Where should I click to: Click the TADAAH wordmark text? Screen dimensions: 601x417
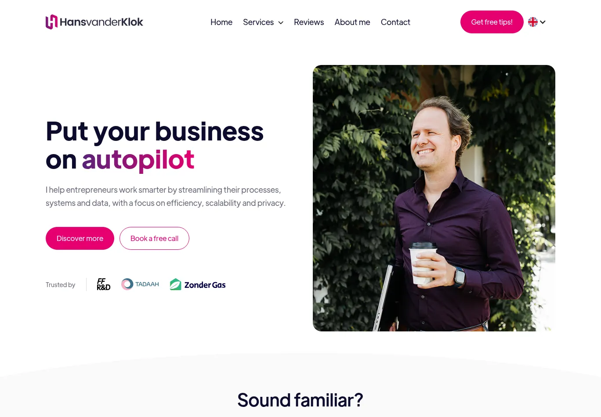[147, 284]
